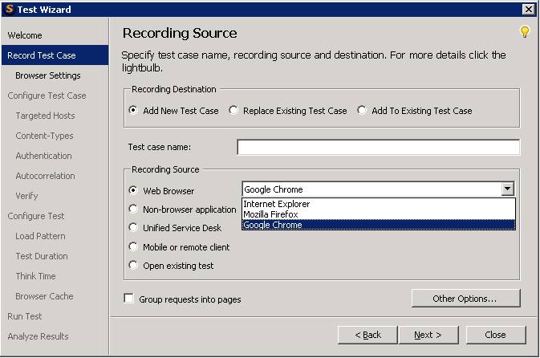Click into Test case name field
The height and width of the screenshot is (358, 540).
coord(378,148)
